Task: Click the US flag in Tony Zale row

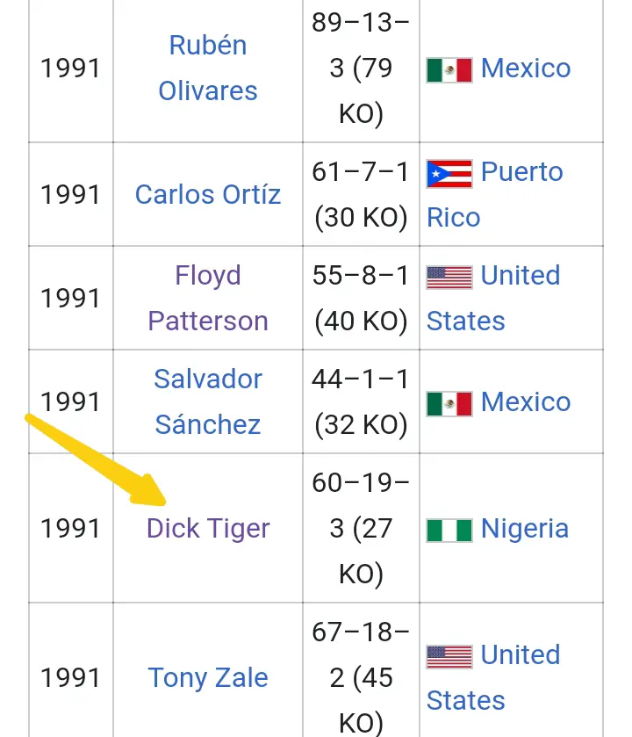Action: (449, 656)
